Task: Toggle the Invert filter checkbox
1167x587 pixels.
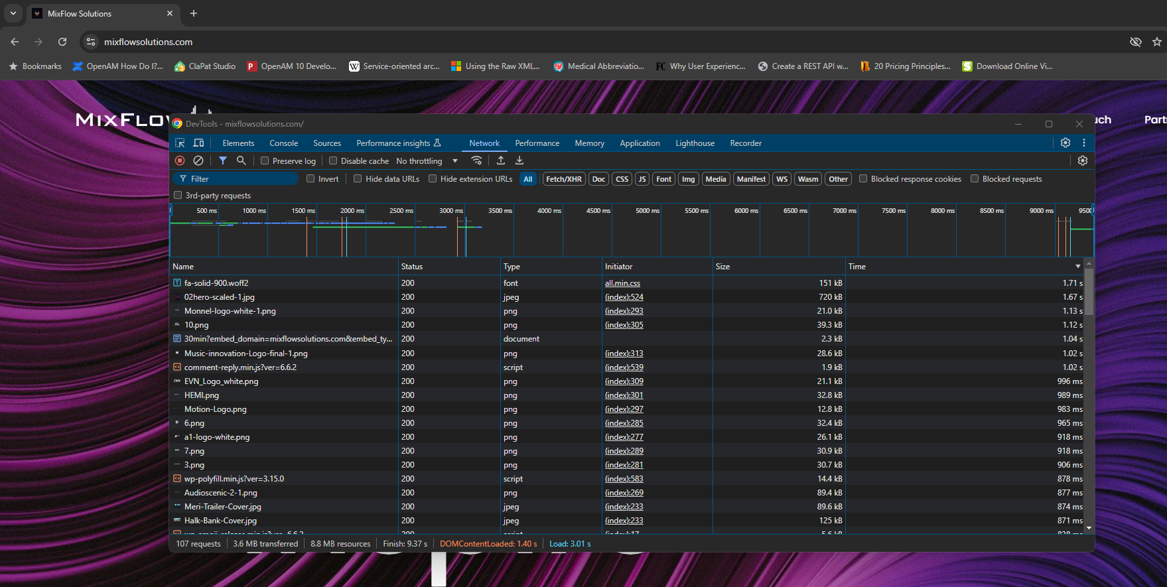Action: point(310,178)
